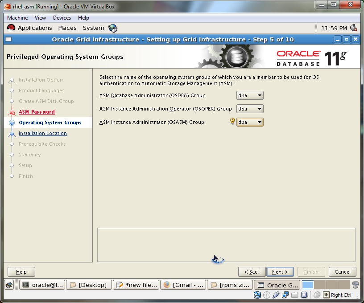Open VirtualBox View menu
This screenshot has height=303, width=364.
tap(40, 18)
